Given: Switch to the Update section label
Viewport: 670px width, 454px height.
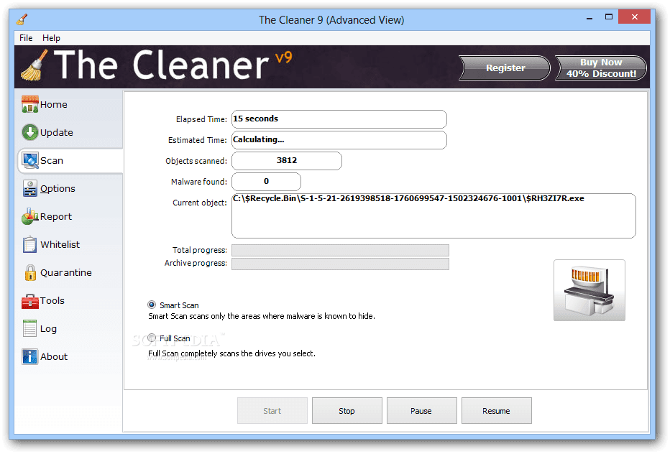Looking at the screenshot, I should click(56, 133).
